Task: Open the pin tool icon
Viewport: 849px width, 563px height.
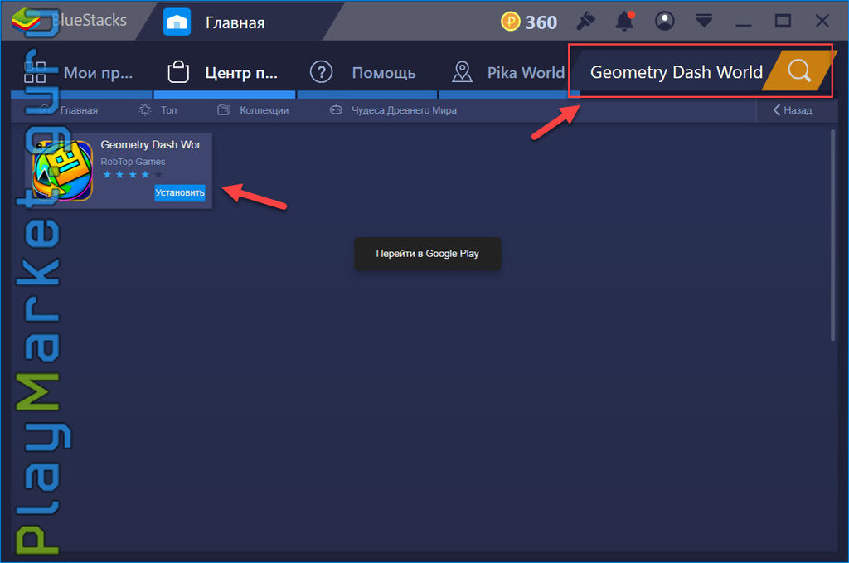Action: pos(586,21)
